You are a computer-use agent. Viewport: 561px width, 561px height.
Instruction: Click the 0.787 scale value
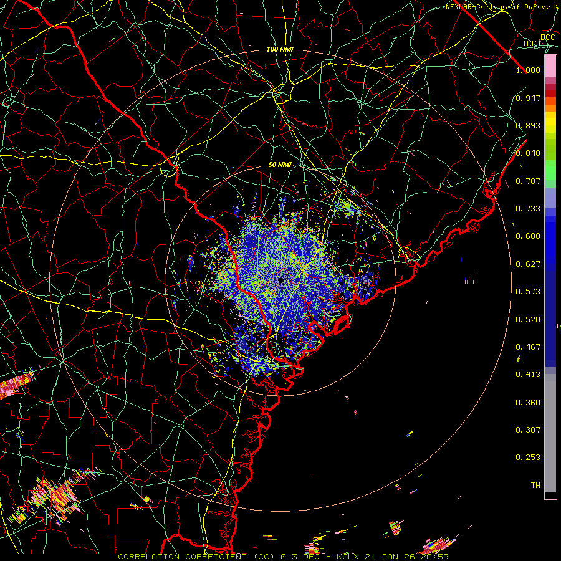(x=528, y=181)
